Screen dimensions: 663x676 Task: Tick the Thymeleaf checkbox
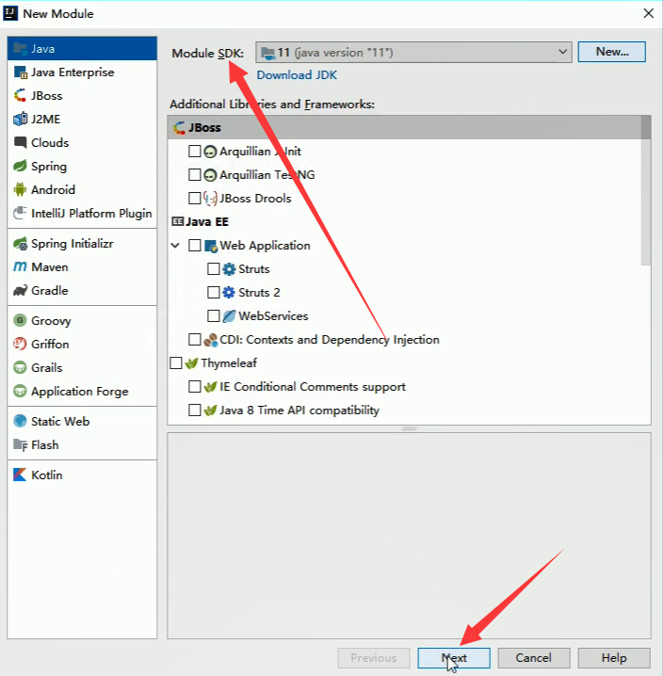(x=176, y=363)
